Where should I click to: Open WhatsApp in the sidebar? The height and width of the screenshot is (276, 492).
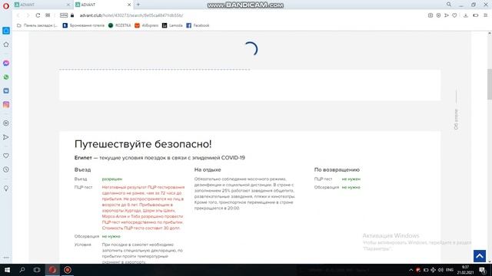pos(6,77)
